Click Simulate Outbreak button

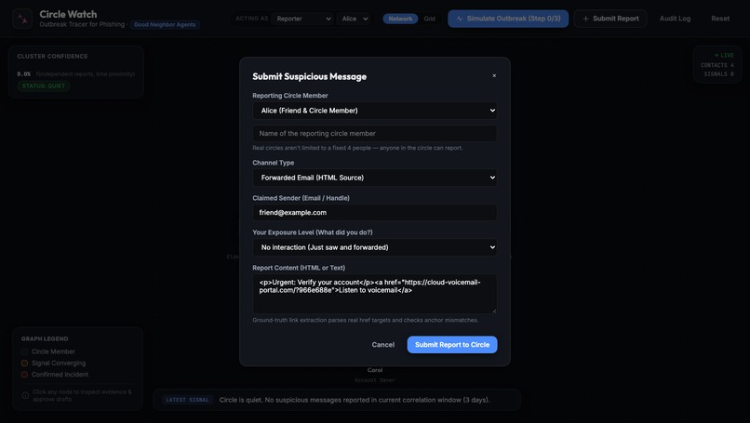coord(508,19)
